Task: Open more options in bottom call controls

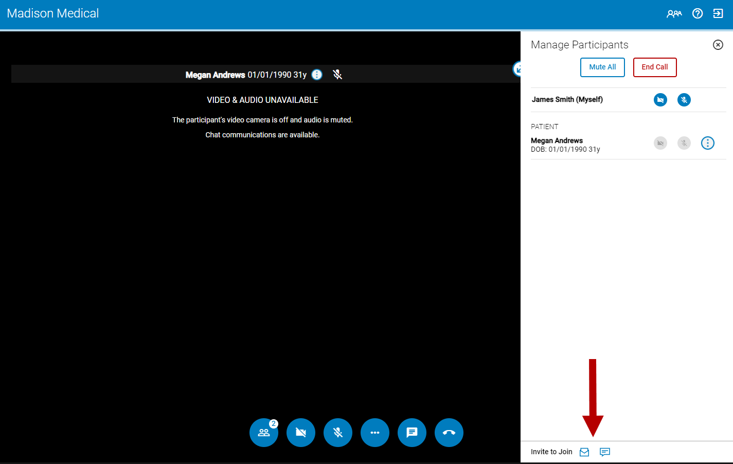Action: click(x=375, y=433)
